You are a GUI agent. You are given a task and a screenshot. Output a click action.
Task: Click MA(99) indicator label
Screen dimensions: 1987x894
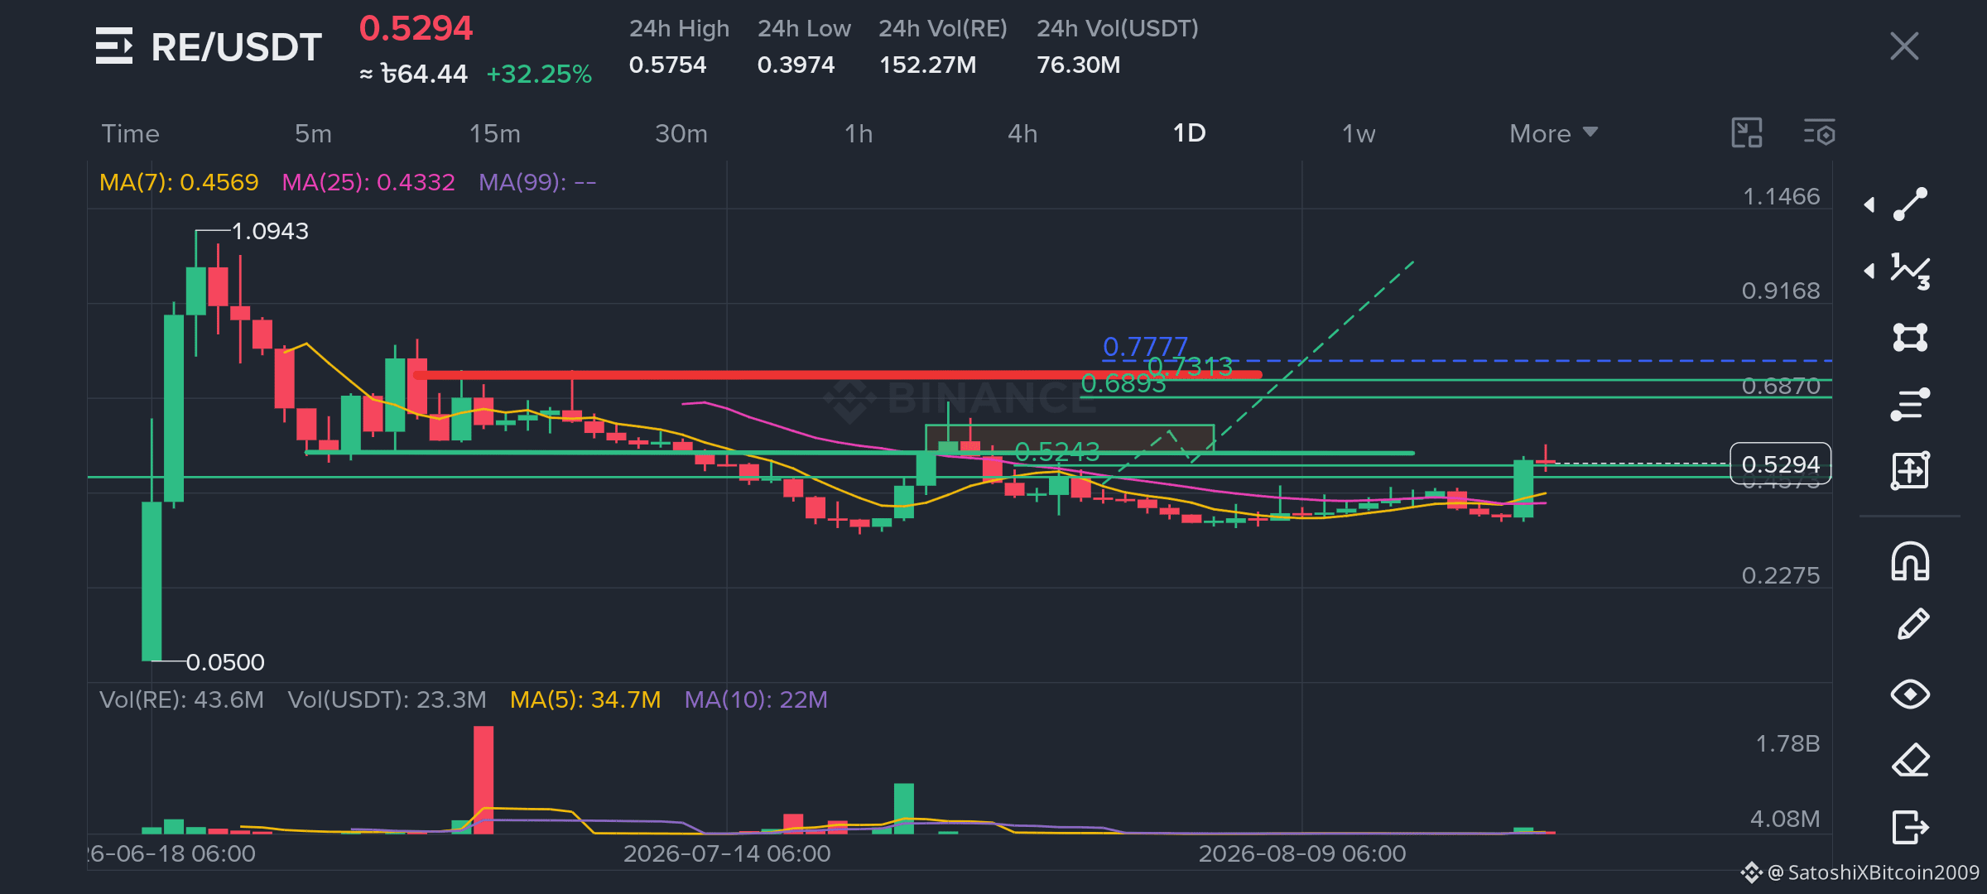pyautogui.click(x=537, y=182)
